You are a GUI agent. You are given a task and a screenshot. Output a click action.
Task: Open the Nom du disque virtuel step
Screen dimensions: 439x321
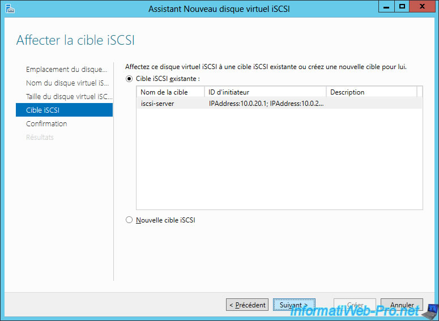67,83
